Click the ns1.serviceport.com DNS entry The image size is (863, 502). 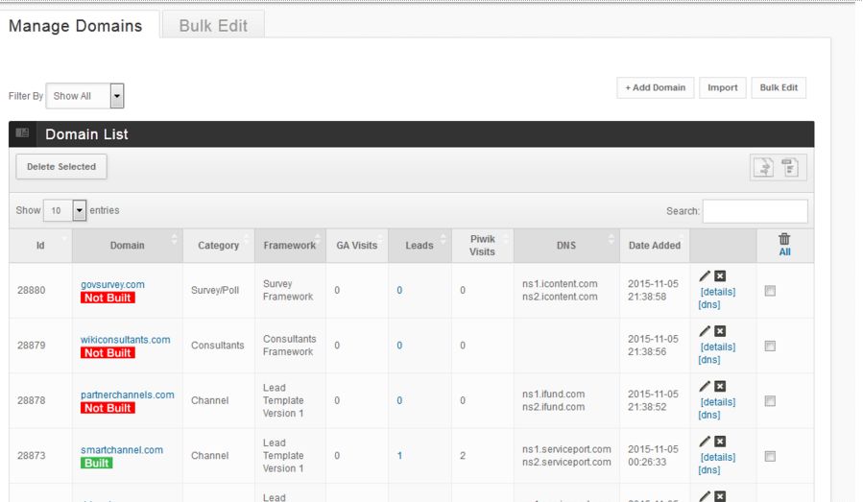click(566, 449)
